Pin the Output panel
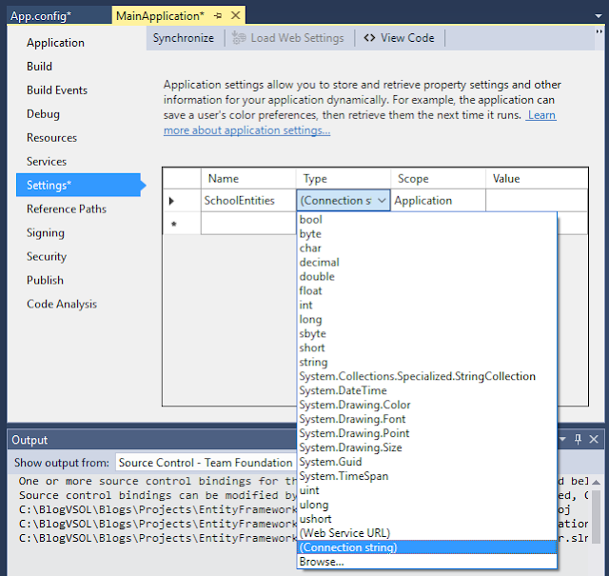Image resolution: width=609 pixels, height=576 pixels. coord(578,439)
